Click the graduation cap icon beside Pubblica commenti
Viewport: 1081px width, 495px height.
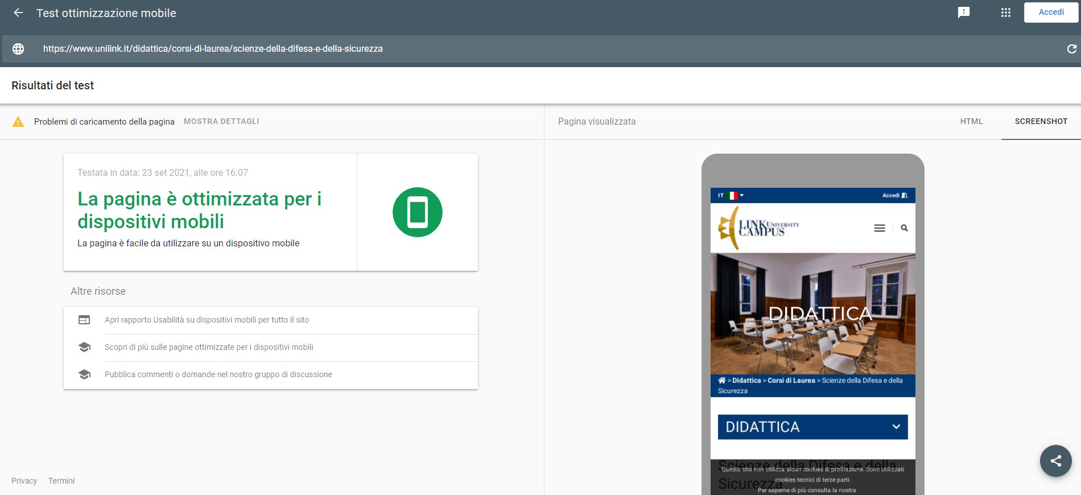click(x=84, y=374)
